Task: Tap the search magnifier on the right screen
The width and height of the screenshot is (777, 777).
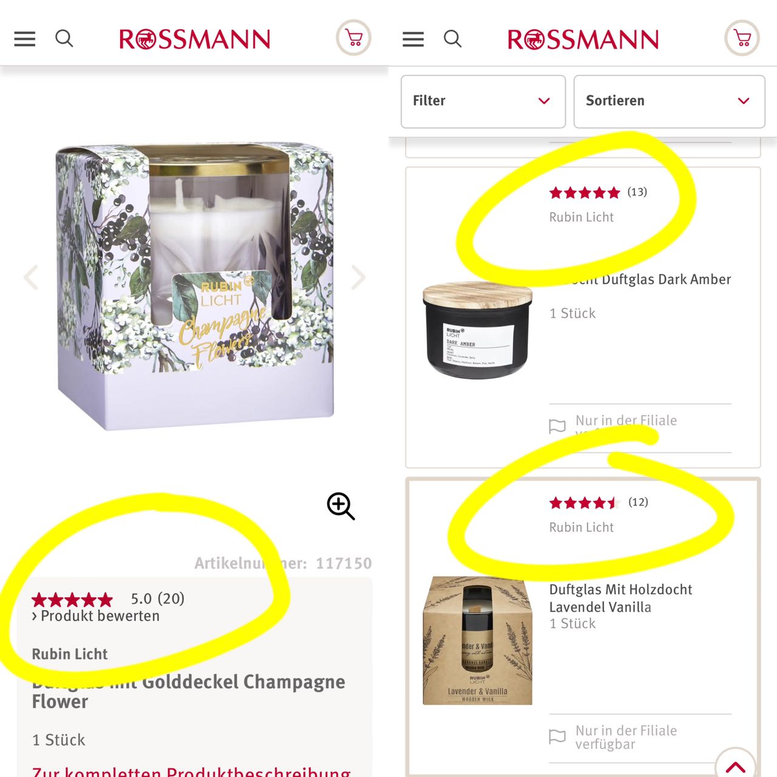Action: point(453,39)
